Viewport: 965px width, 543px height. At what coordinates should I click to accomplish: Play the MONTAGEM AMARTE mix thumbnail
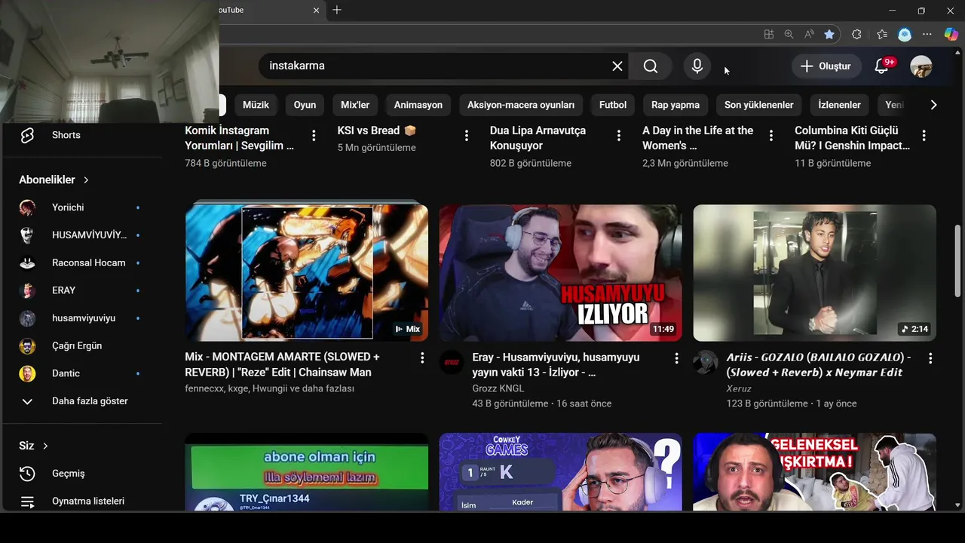click(307, 271)
